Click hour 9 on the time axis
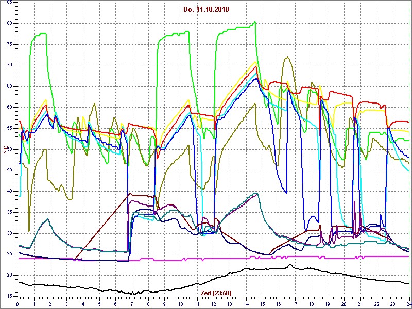 click(x=164, y=303)
